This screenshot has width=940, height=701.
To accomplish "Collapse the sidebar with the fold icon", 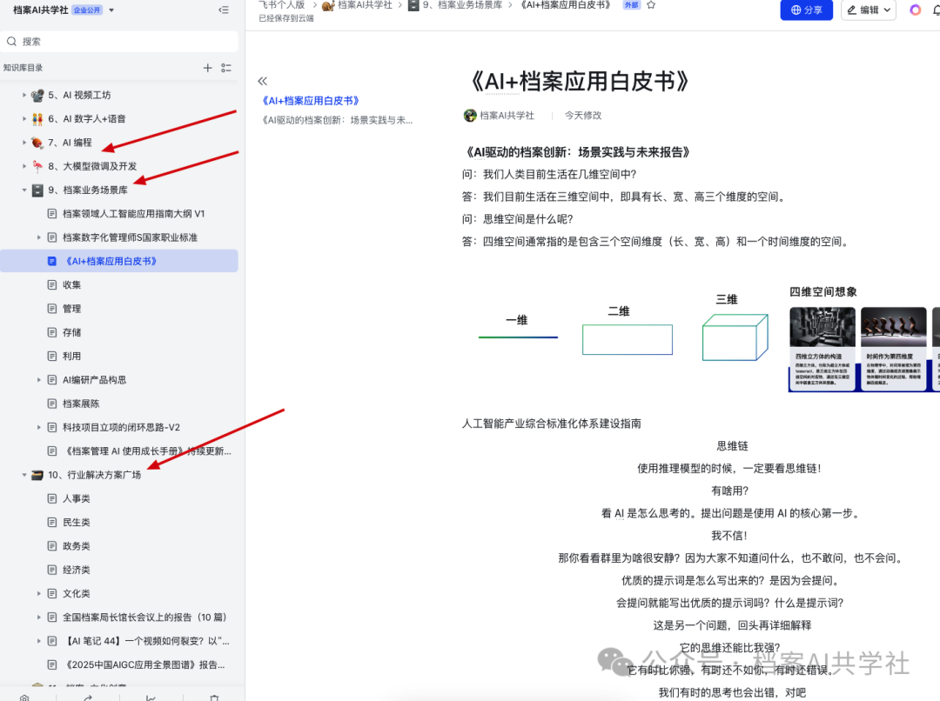I will pos(224,10).
